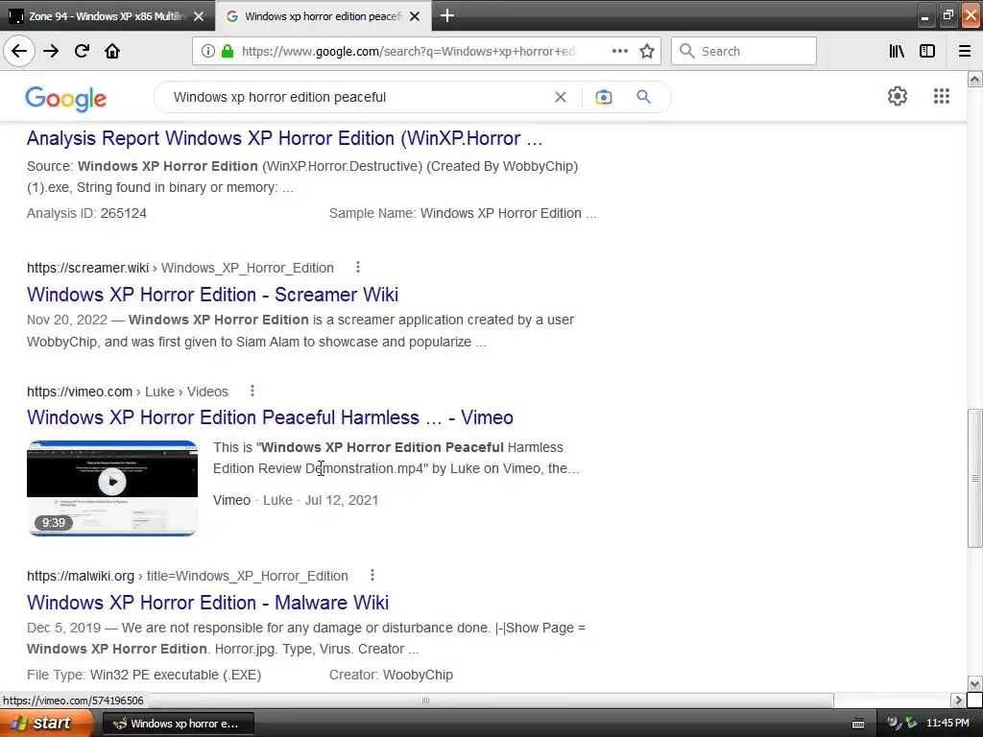Click the vimeo.com Luke Videos breadcrumb

point(128,392)
